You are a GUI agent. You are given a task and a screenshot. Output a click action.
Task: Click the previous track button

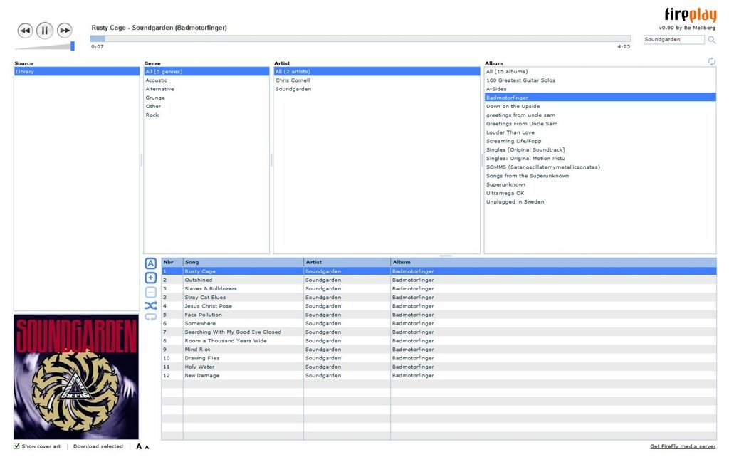coord(25,31)
